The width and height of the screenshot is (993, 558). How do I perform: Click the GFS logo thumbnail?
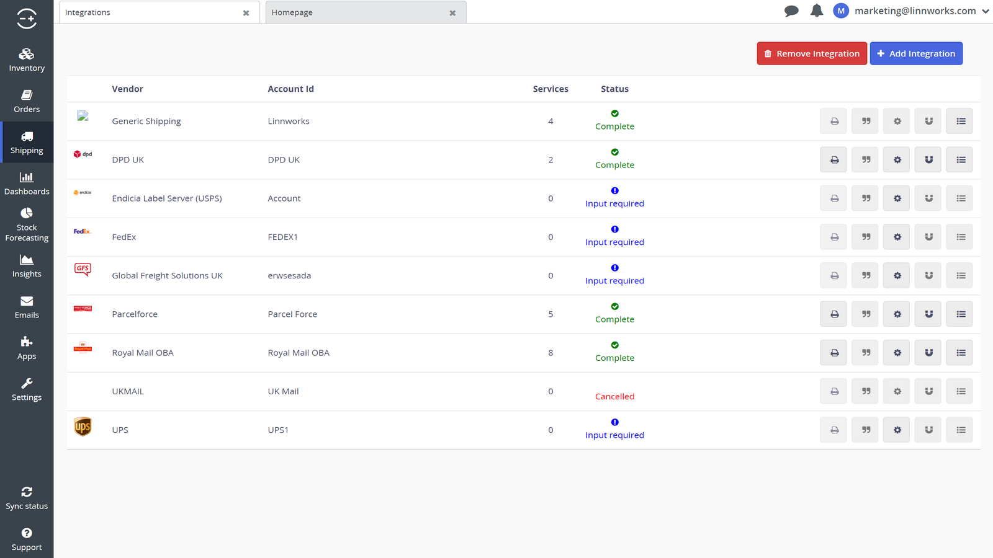click(x=83, y=269)
